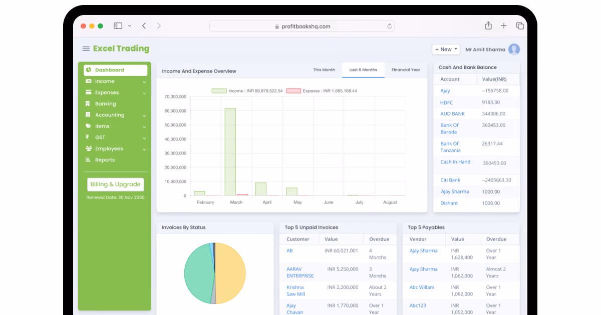Click the Employees people icon
Viewport: 601px width, 315px height.
pyautogui.click(x=89, y=148)
